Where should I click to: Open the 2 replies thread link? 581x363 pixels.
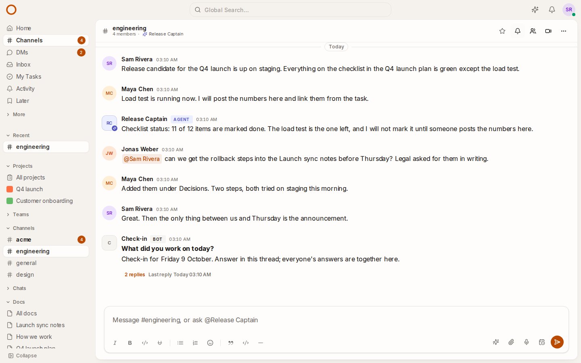tap(135, 275)
